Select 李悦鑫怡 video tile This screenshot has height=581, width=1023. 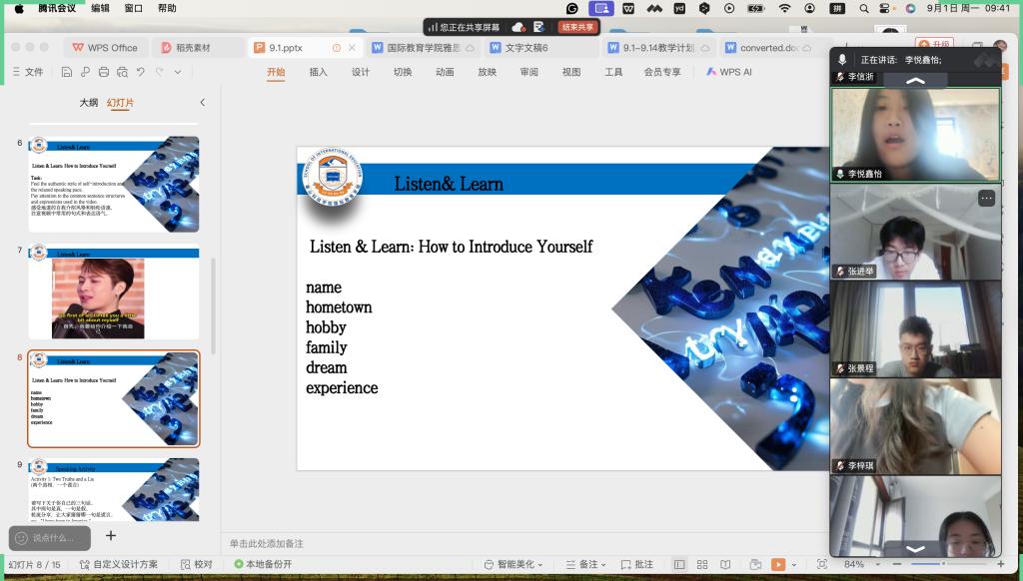[915, 135]
